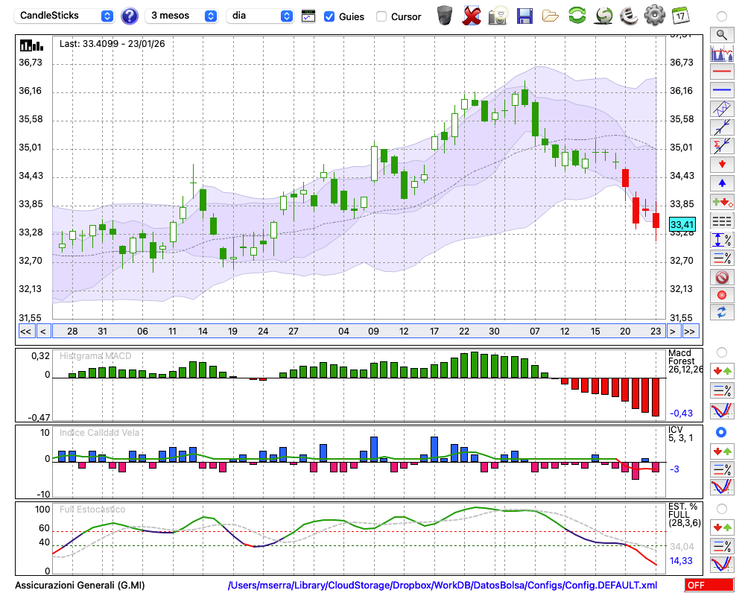
Task: Open the Config.DEFAULT.xml file path link
Action: pyautogui.click(x=443, y=586)
